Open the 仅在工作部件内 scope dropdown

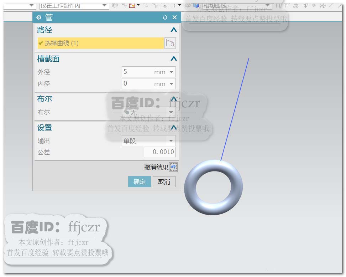pos(74,6)
